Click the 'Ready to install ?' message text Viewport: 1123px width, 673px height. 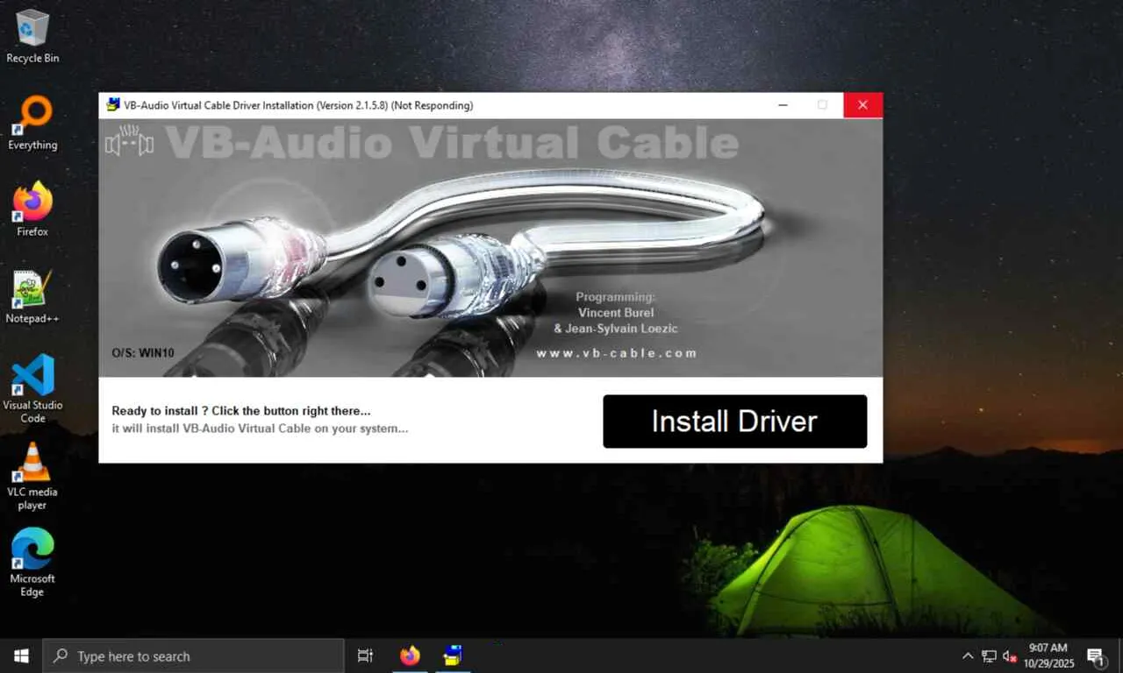coord(241,411)
